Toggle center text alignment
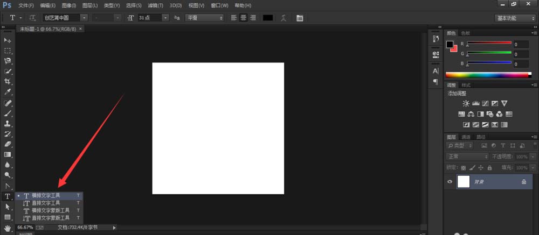The width and height of the screenshot is (539, 235). click(244, 18)
